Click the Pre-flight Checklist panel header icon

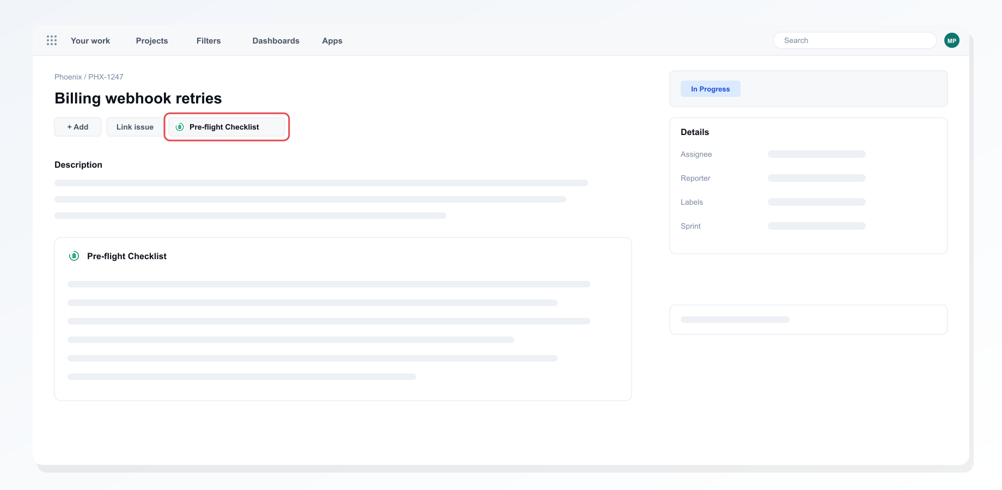74,256
